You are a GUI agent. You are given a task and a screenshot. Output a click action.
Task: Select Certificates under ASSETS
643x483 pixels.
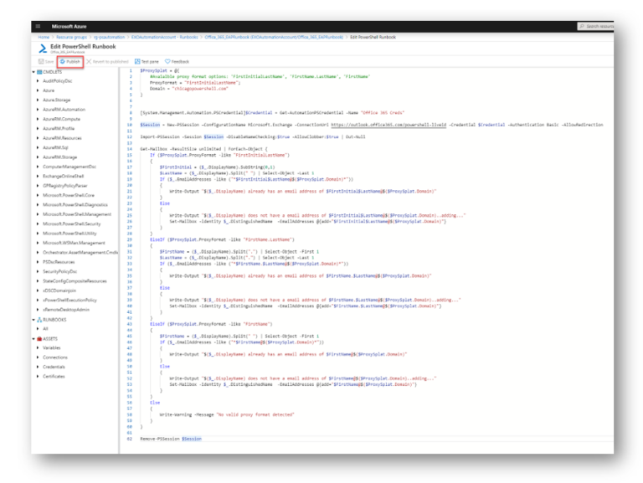point(54,376)
